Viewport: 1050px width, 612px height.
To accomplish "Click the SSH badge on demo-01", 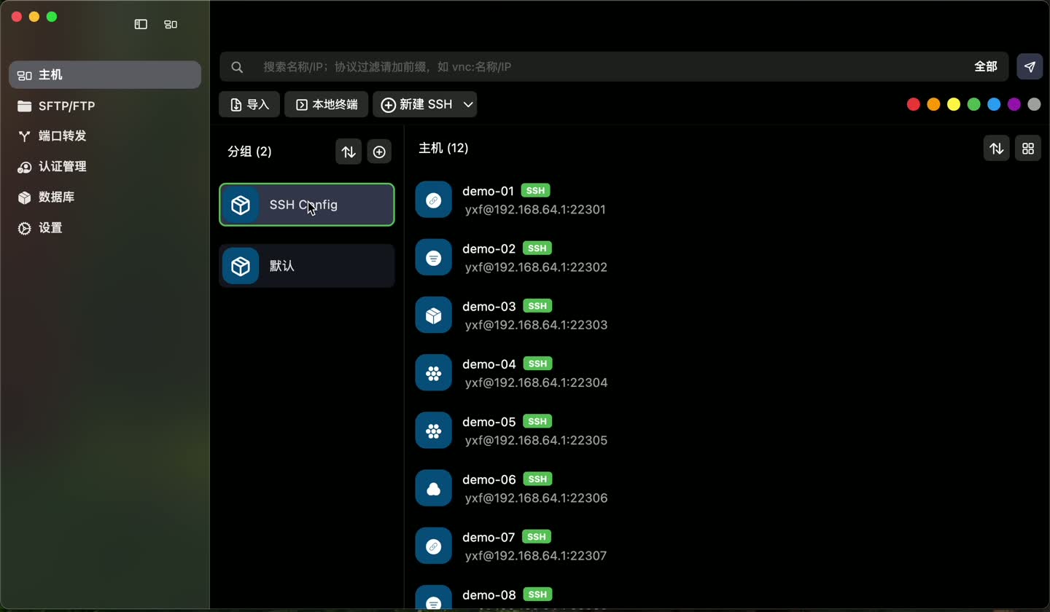I will click(x=536, y=191).
